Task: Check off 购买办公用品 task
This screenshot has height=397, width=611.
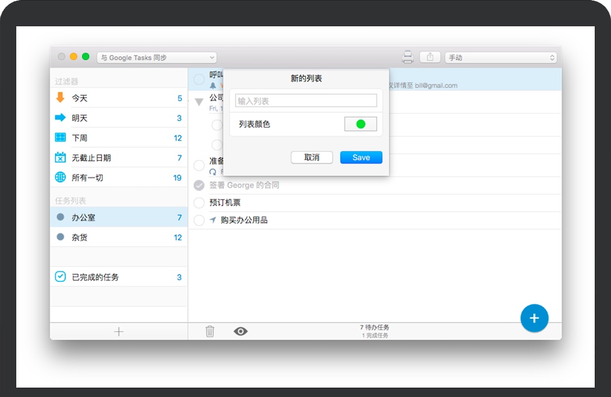Action: [199, 220]
